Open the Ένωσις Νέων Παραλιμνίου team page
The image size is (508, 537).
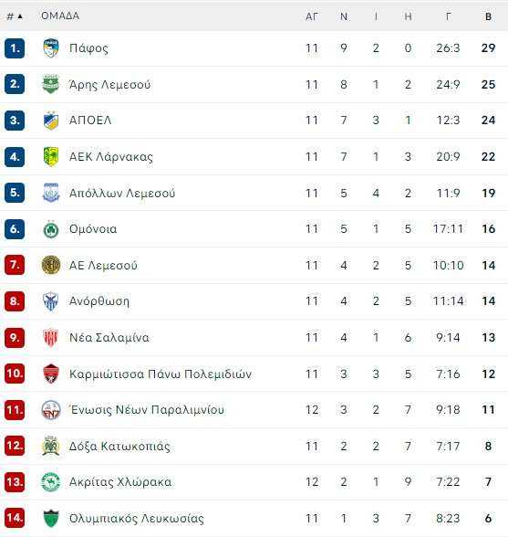147,409
